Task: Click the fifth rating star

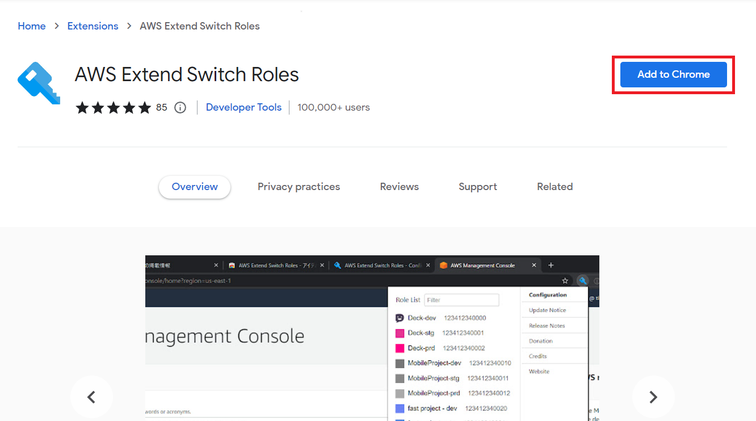Action: coord(144,107)
